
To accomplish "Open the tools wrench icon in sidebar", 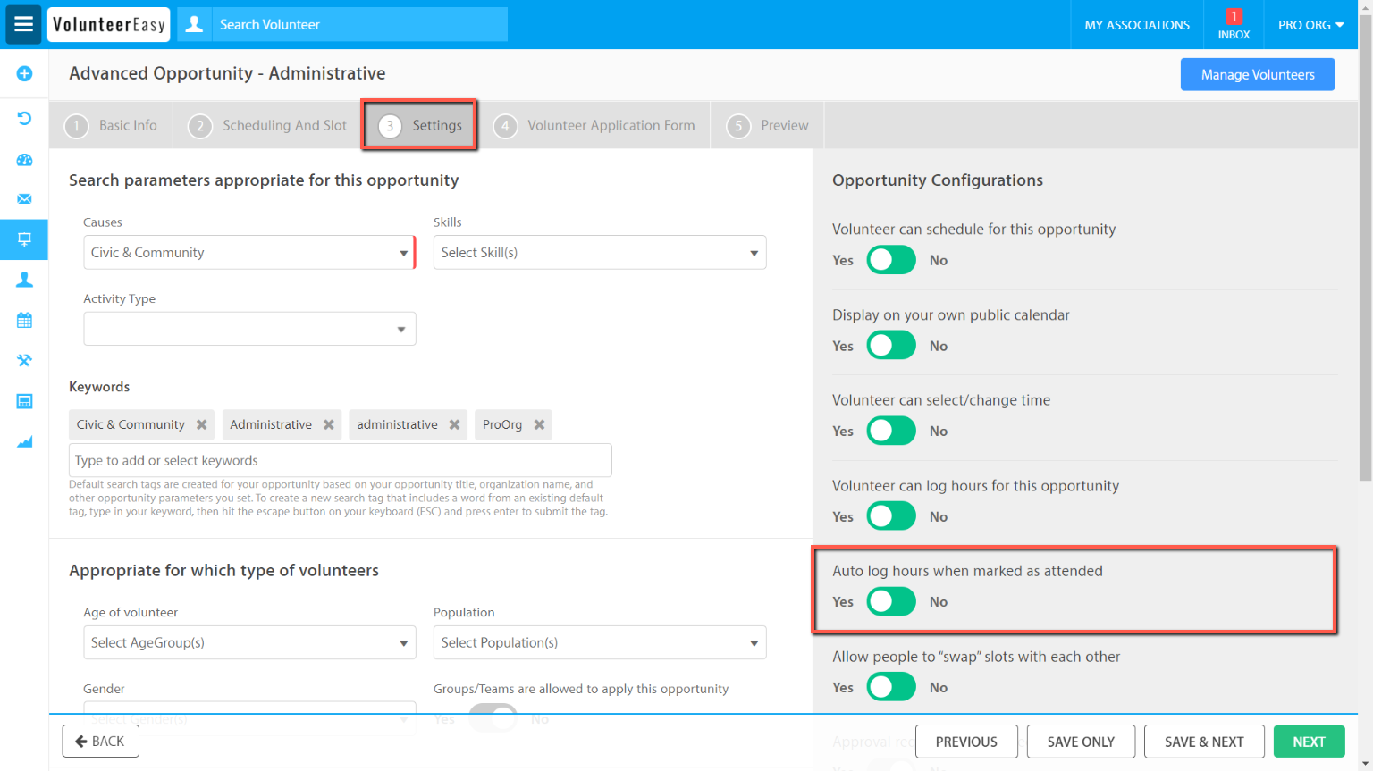I will (24, 360).
